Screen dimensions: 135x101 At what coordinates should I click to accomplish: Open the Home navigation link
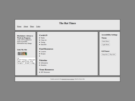pyautogui.click(x=19, y=26)
